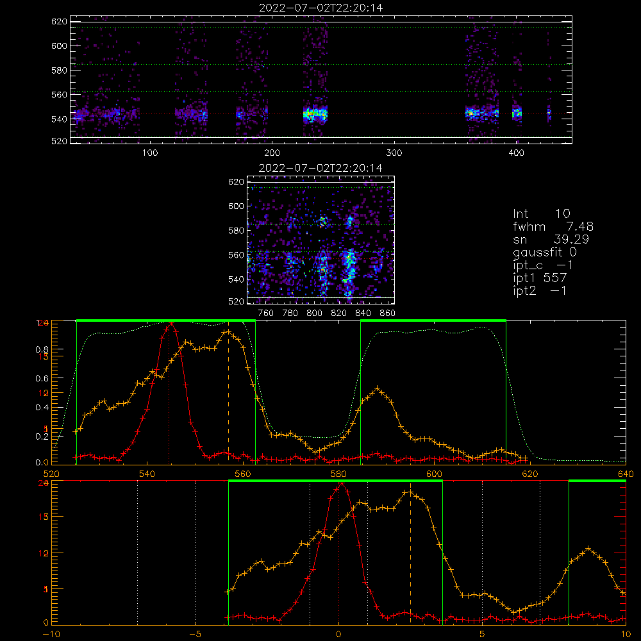Click the red dotted horizontal line in top spectrogram
Image resolution: width=641 pixels, height=641 pixels.
click(321, 113)
